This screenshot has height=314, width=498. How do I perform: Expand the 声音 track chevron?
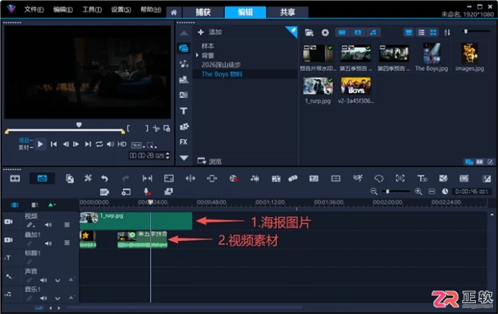(x=57, y=280)
